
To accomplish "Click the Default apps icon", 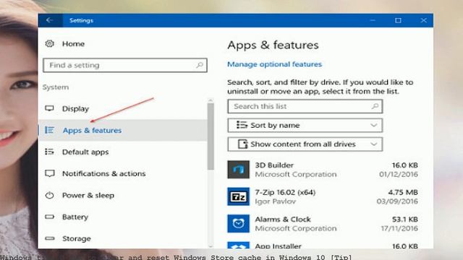I will pyautogui.click(x=49, y=152).
